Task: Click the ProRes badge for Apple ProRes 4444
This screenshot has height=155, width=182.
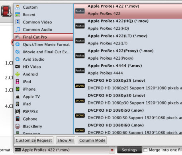Action: [x=80, y=71]
